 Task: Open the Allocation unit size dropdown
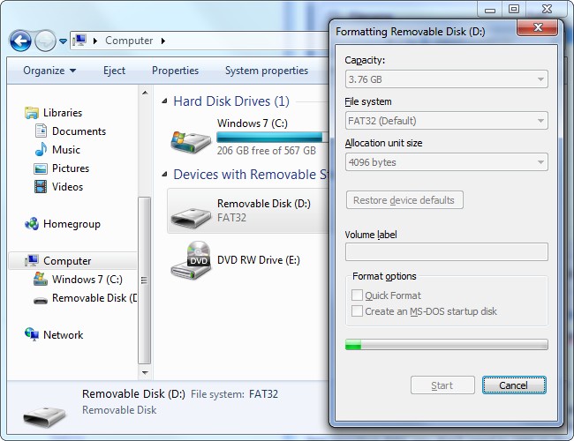pyautogui.click(x=447, y=162)
